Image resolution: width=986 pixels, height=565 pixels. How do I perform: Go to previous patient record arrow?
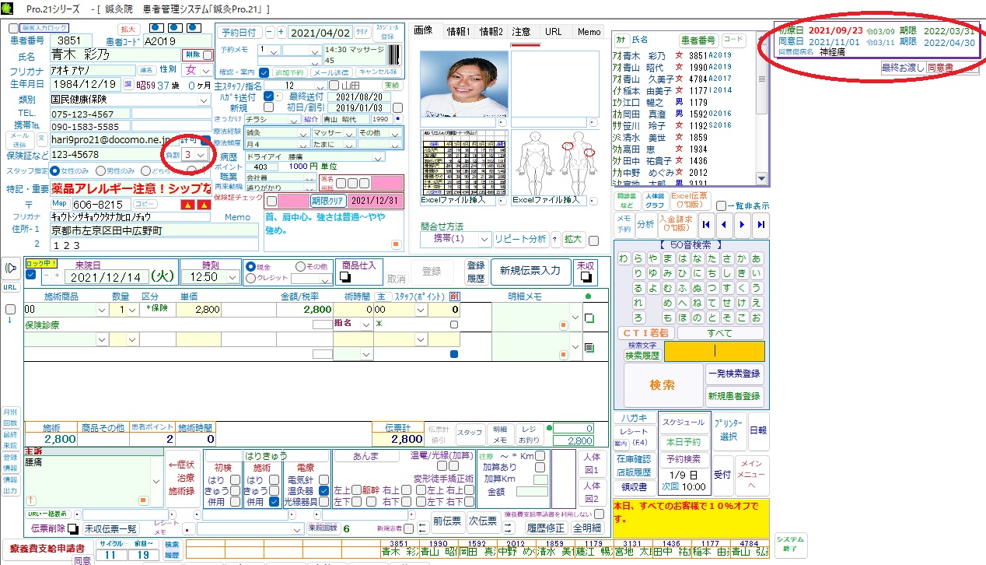coord(724,224)
